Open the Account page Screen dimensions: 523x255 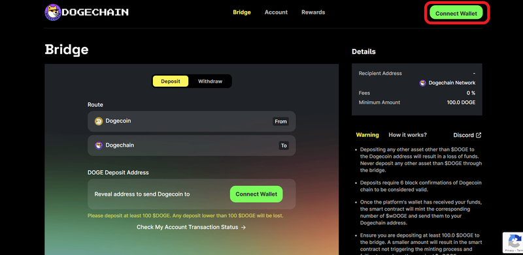pyautogui.click(x=276, y=12)
